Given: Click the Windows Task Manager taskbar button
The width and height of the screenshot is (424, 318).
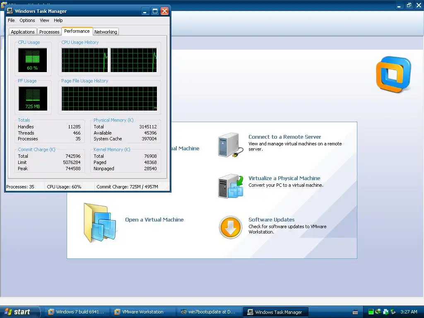Looking at the screenshot, I should point(275,312).
